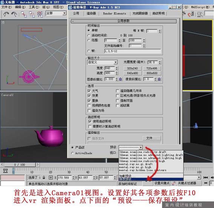Click the named selection braces icon
Screen dimensions: 214x208
point(200,14)
